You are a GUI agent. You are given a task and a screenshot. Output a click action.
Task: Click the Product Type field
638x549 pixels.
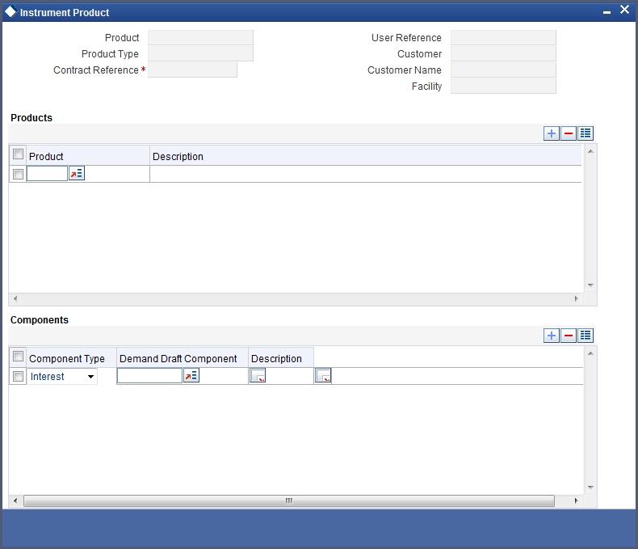tap(200, 53)
